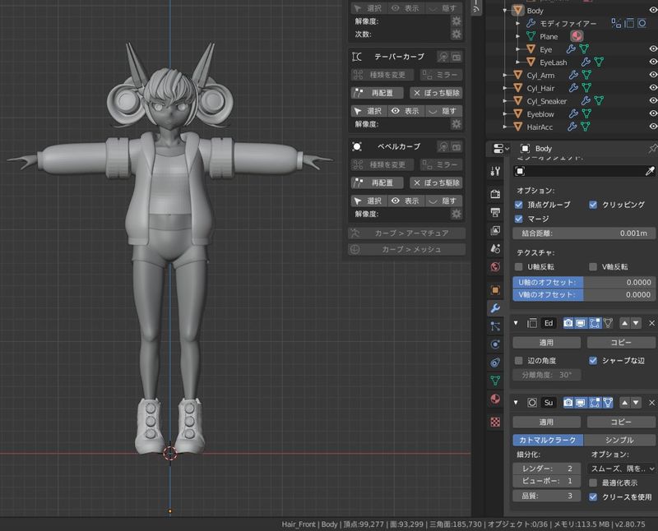The image size is (658, 531).
Task: Hide Cyl_Hair with its eye icon
Action: pyautogui.click(x=653, y=88)
